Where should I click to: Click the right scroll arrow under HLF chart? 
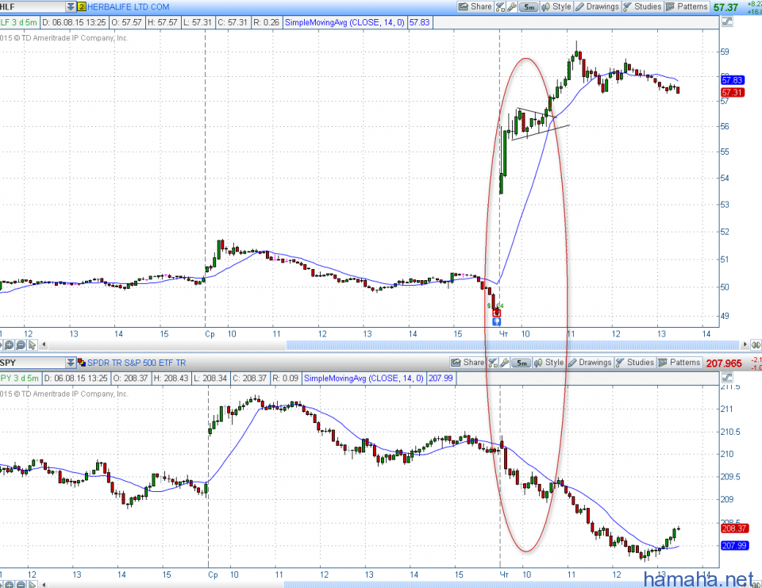tap(745, 344)
